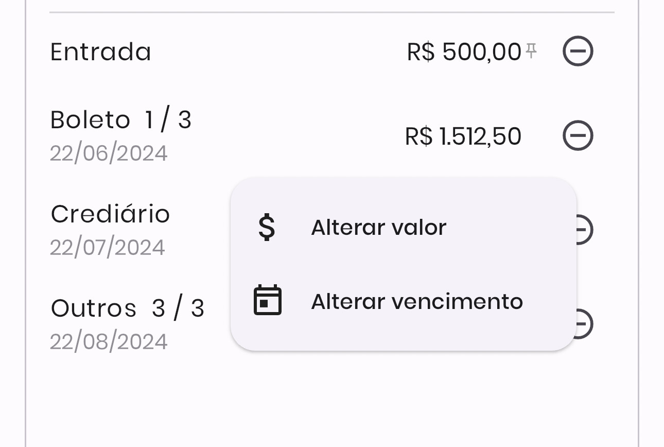Select the Outros payment label
664x447 pixels.
pos(94,308)
